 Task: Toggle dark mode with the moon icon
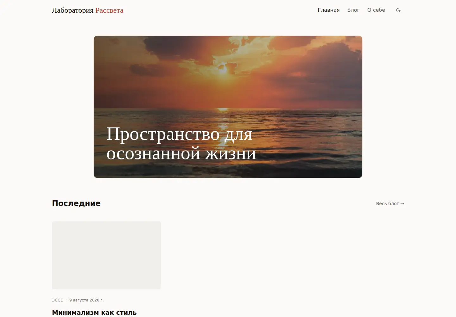(x=398, y=10)
